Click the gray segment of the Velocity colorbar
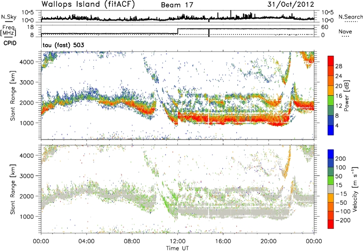The image size is (363, 251). (x=331, y=189)
